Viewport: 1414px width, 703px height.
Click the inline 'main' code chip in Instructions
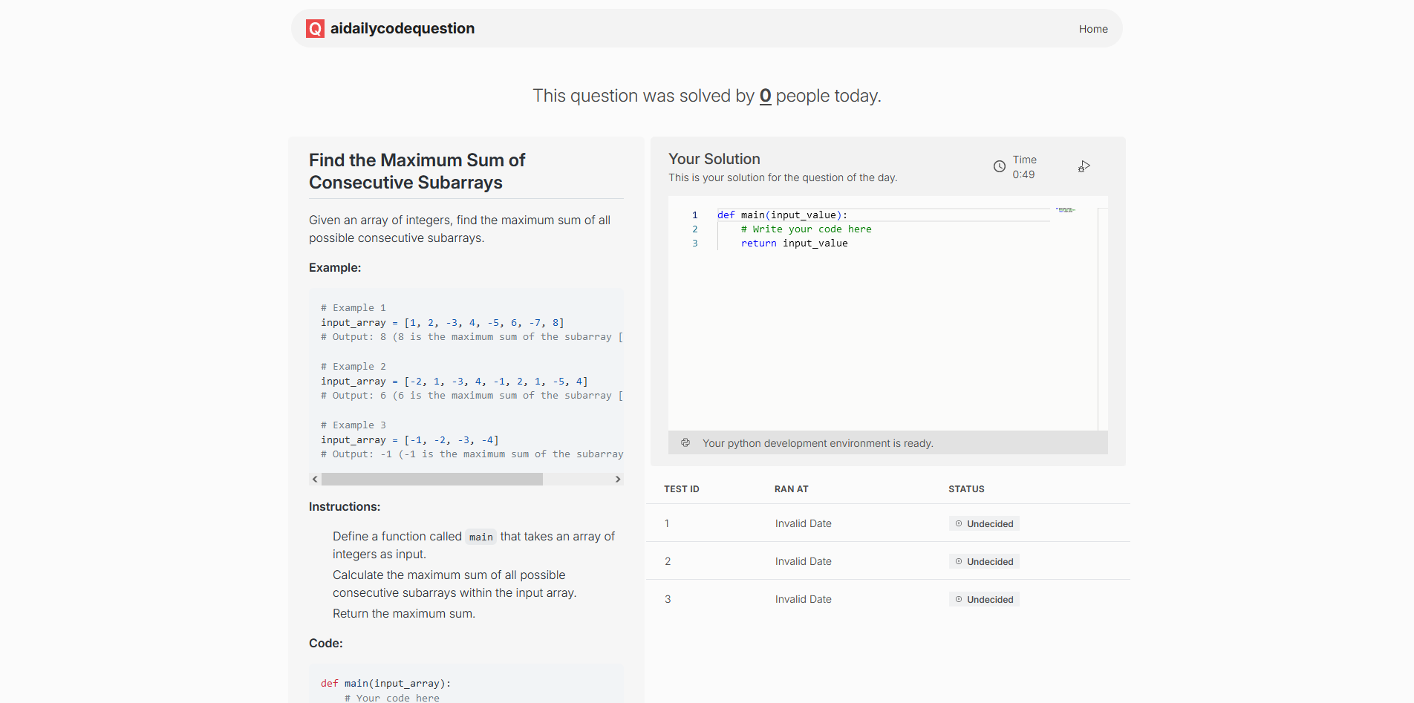click(481, 537)
